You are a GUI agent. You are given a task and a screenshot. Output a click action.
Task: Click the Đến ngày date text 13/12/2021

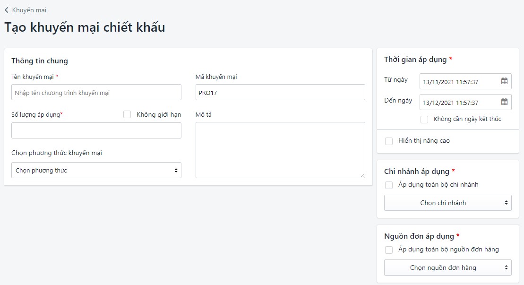pos(451,103)
